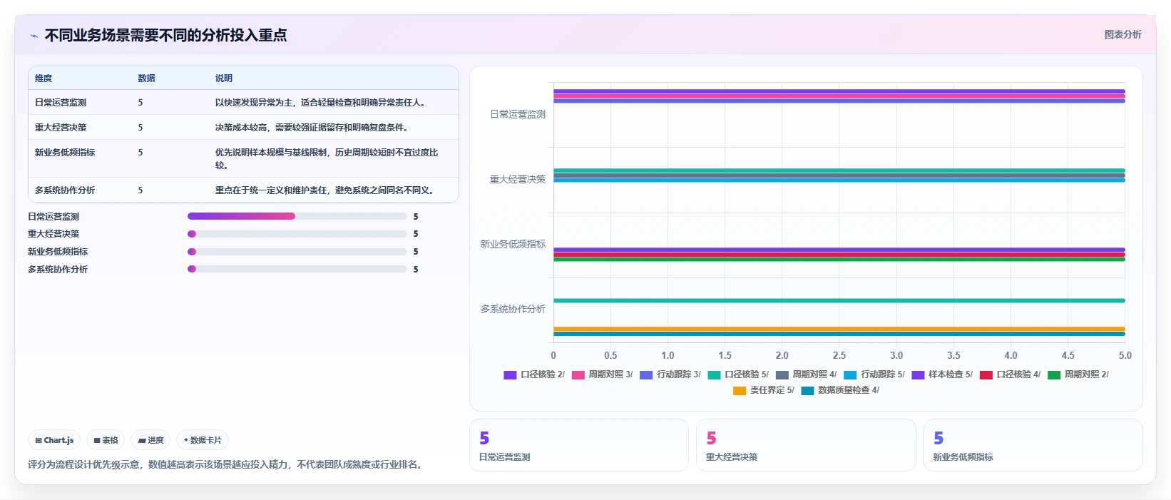
Task: Click description 以快速发现异常为主
Action: (322, 103)
